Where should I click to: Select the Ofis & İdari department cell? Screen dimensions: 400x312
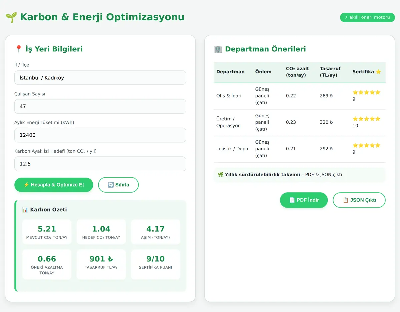(x=229, y=96)
